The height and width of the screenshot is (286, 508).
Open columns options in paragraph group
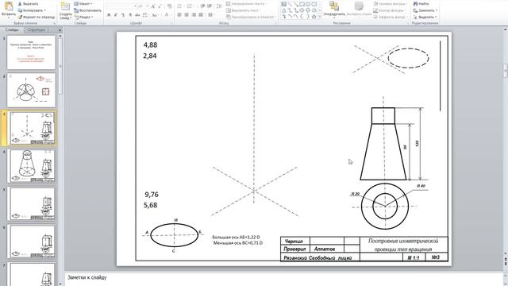[210, 15]
